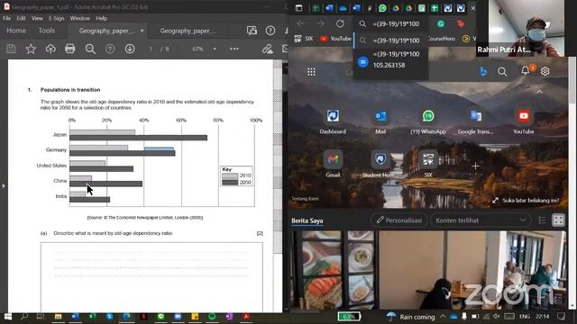The height and width of the screenshot is (324, 577).
Task: Open notifications bell on new tab page
Action: pyautogui.click(x=526, y=70)
